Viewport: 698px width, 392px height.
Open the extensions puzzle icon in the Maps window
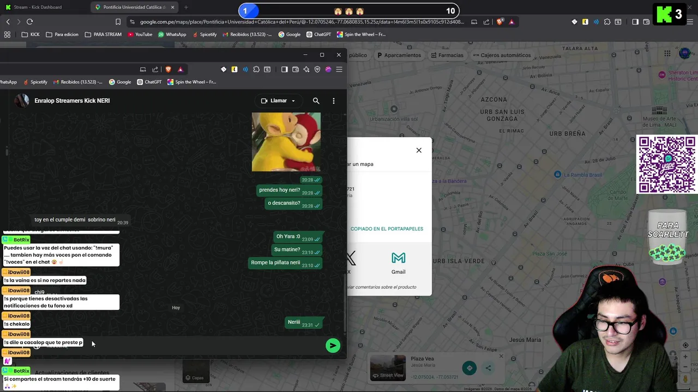[x=607, y=22]
